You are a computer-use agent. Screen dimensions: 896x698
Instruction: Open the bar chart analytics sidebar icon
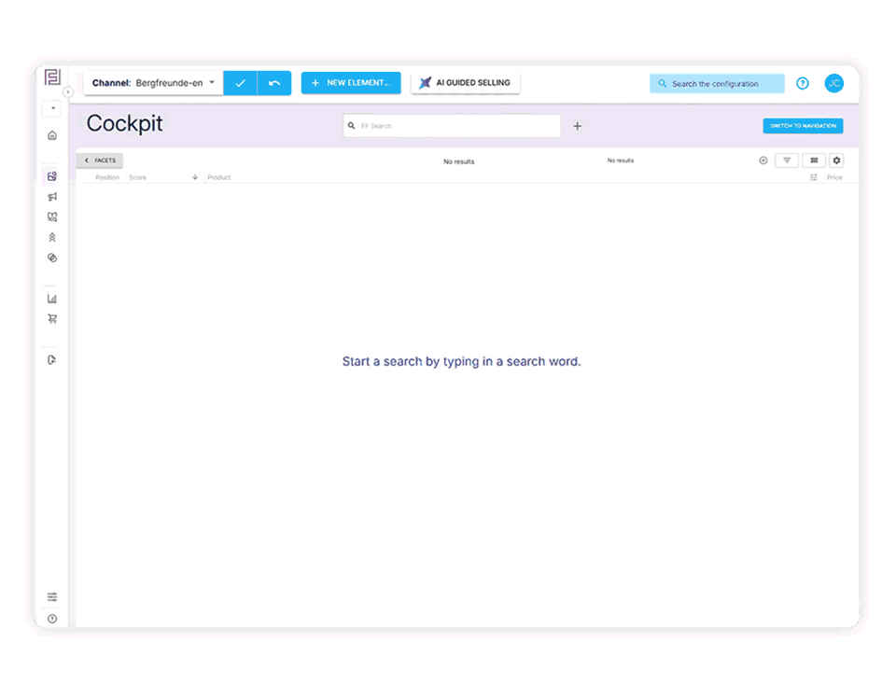click(52, 299)
